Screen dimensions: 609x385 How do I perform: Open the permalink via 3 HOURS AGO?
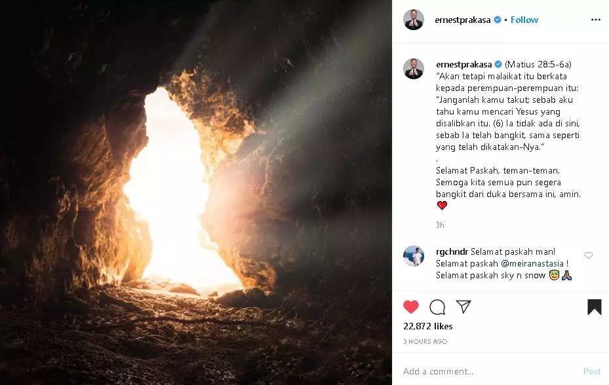pyautogui.click(x=425, y=341)
